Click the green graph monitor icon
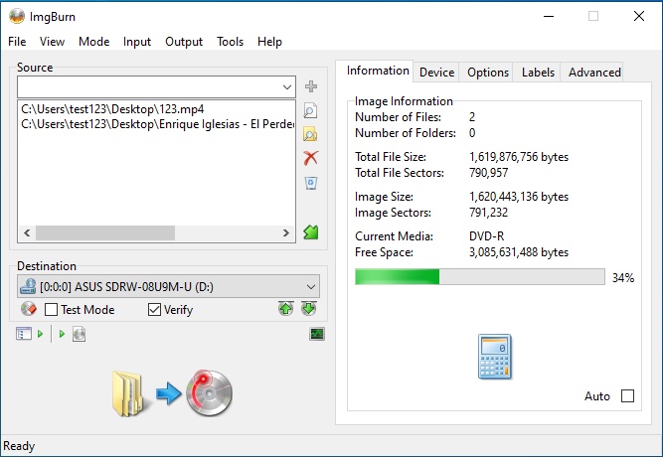This screenshot has height=457, width=663. 317,334
